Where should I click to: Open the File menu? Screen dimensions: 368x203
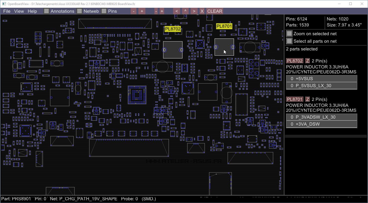click(7, 11)
